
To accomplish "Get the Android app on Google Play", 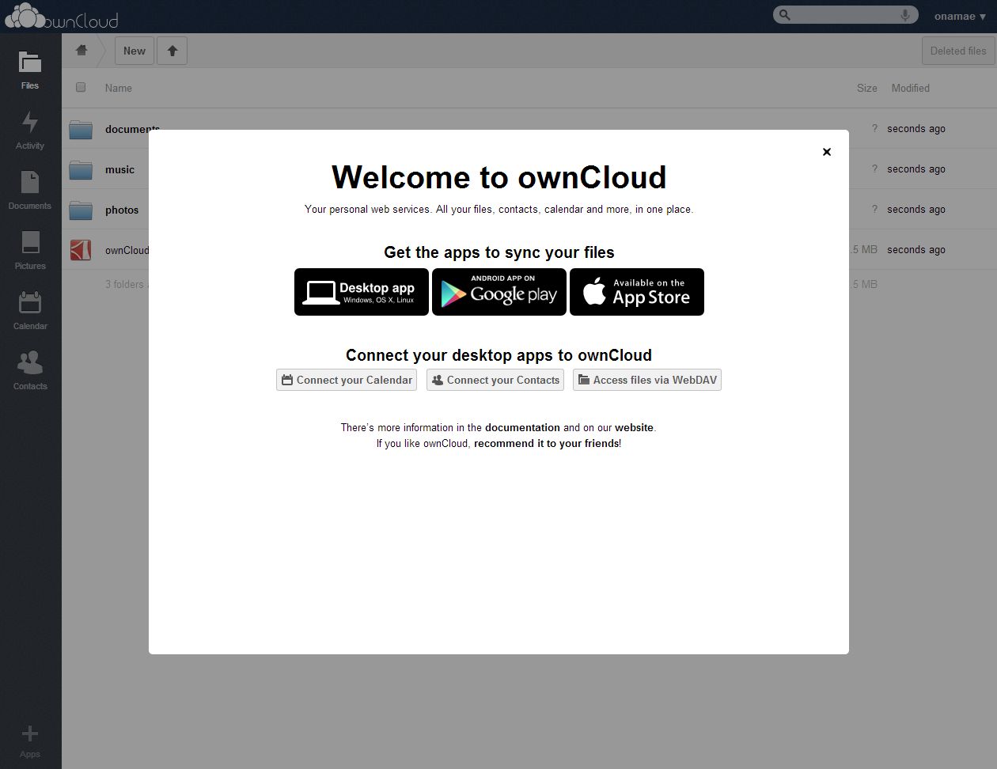I will [x=499, y=292].
